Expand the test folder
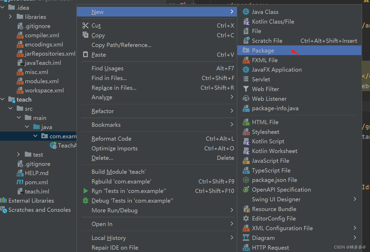 click(18, 154)
